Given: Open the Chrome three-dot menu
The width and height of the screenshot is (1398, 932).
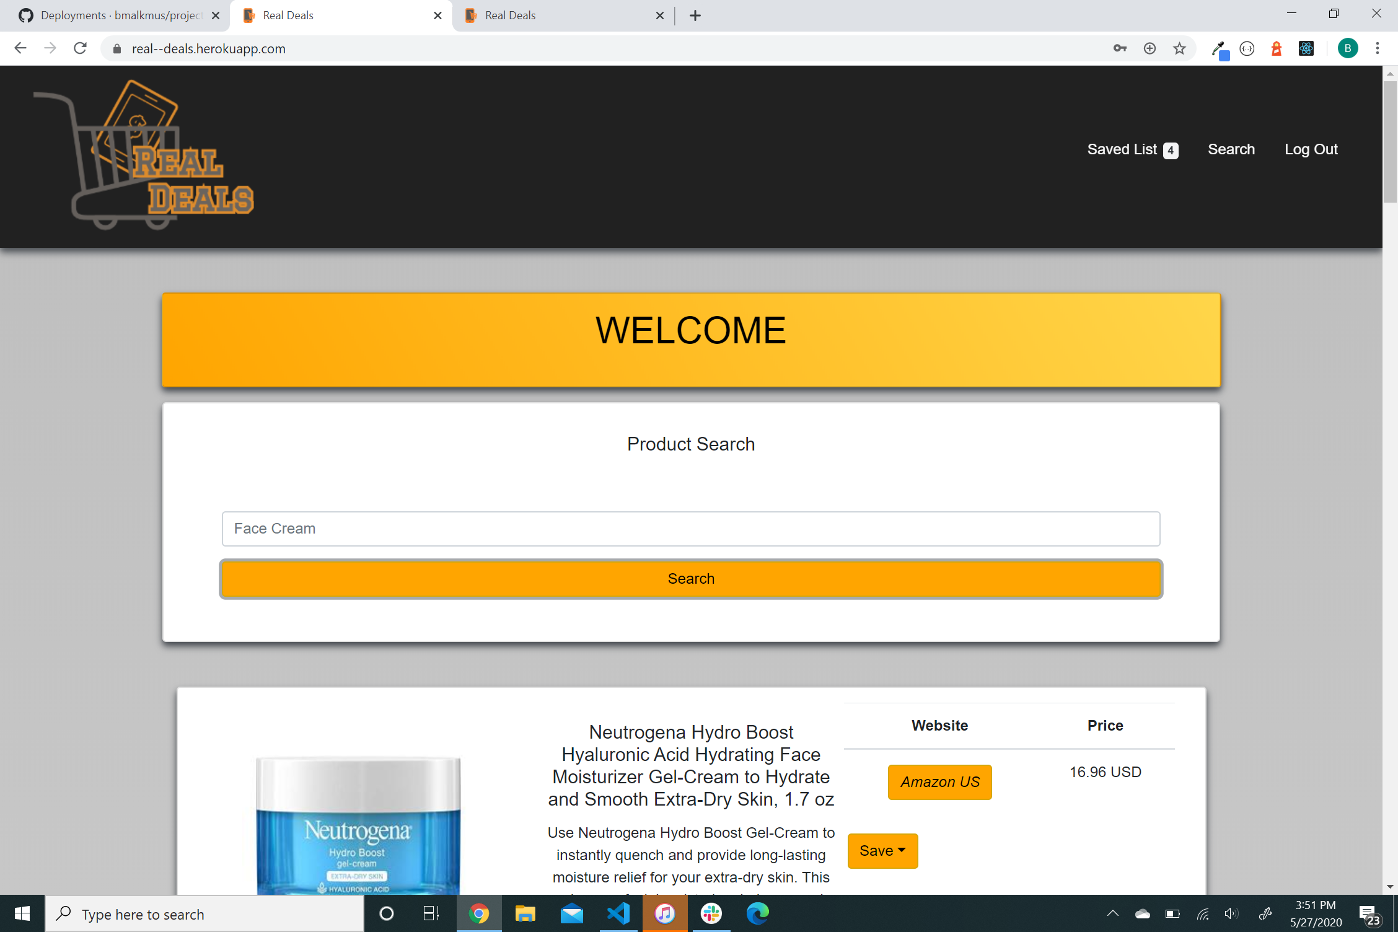Looking at the screenshot, I should 1378,48.
